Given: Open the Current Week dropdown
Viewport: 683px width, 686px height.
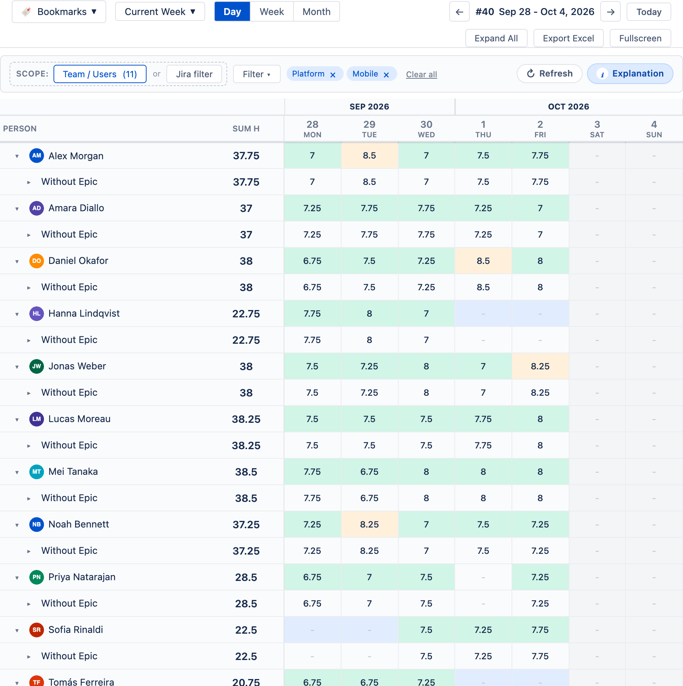Looking at the screenshot, I should tap(160, 12).
